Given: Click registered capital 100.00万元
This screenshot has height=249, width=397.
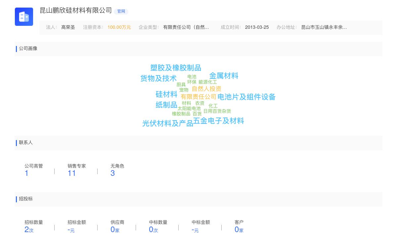Looking at the screenshot, I should [119, 27].
